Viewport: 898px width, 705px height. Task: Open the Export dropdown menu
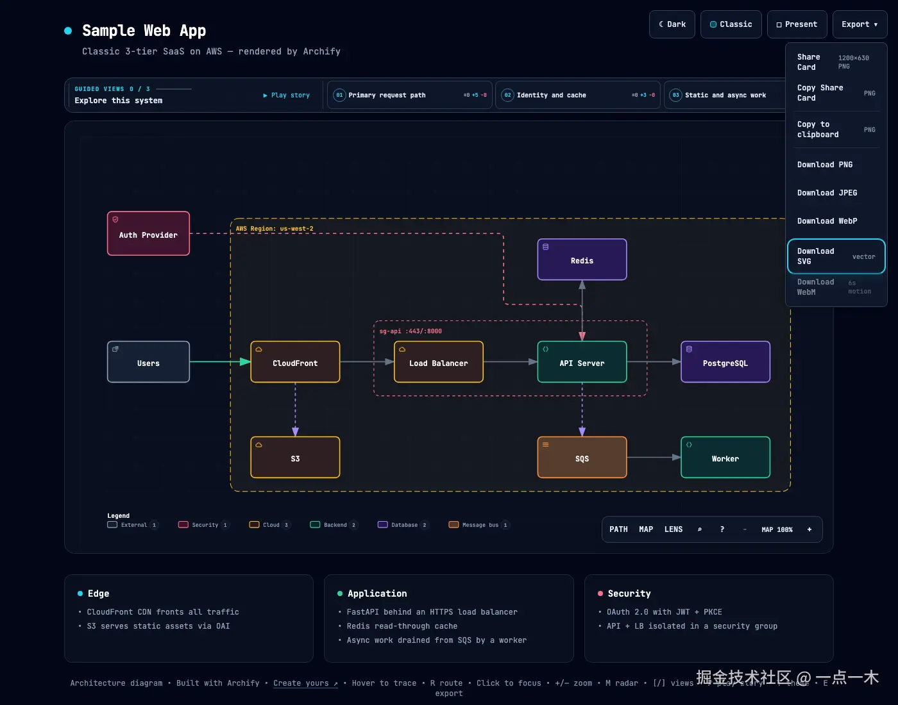(x=860, y=24)
